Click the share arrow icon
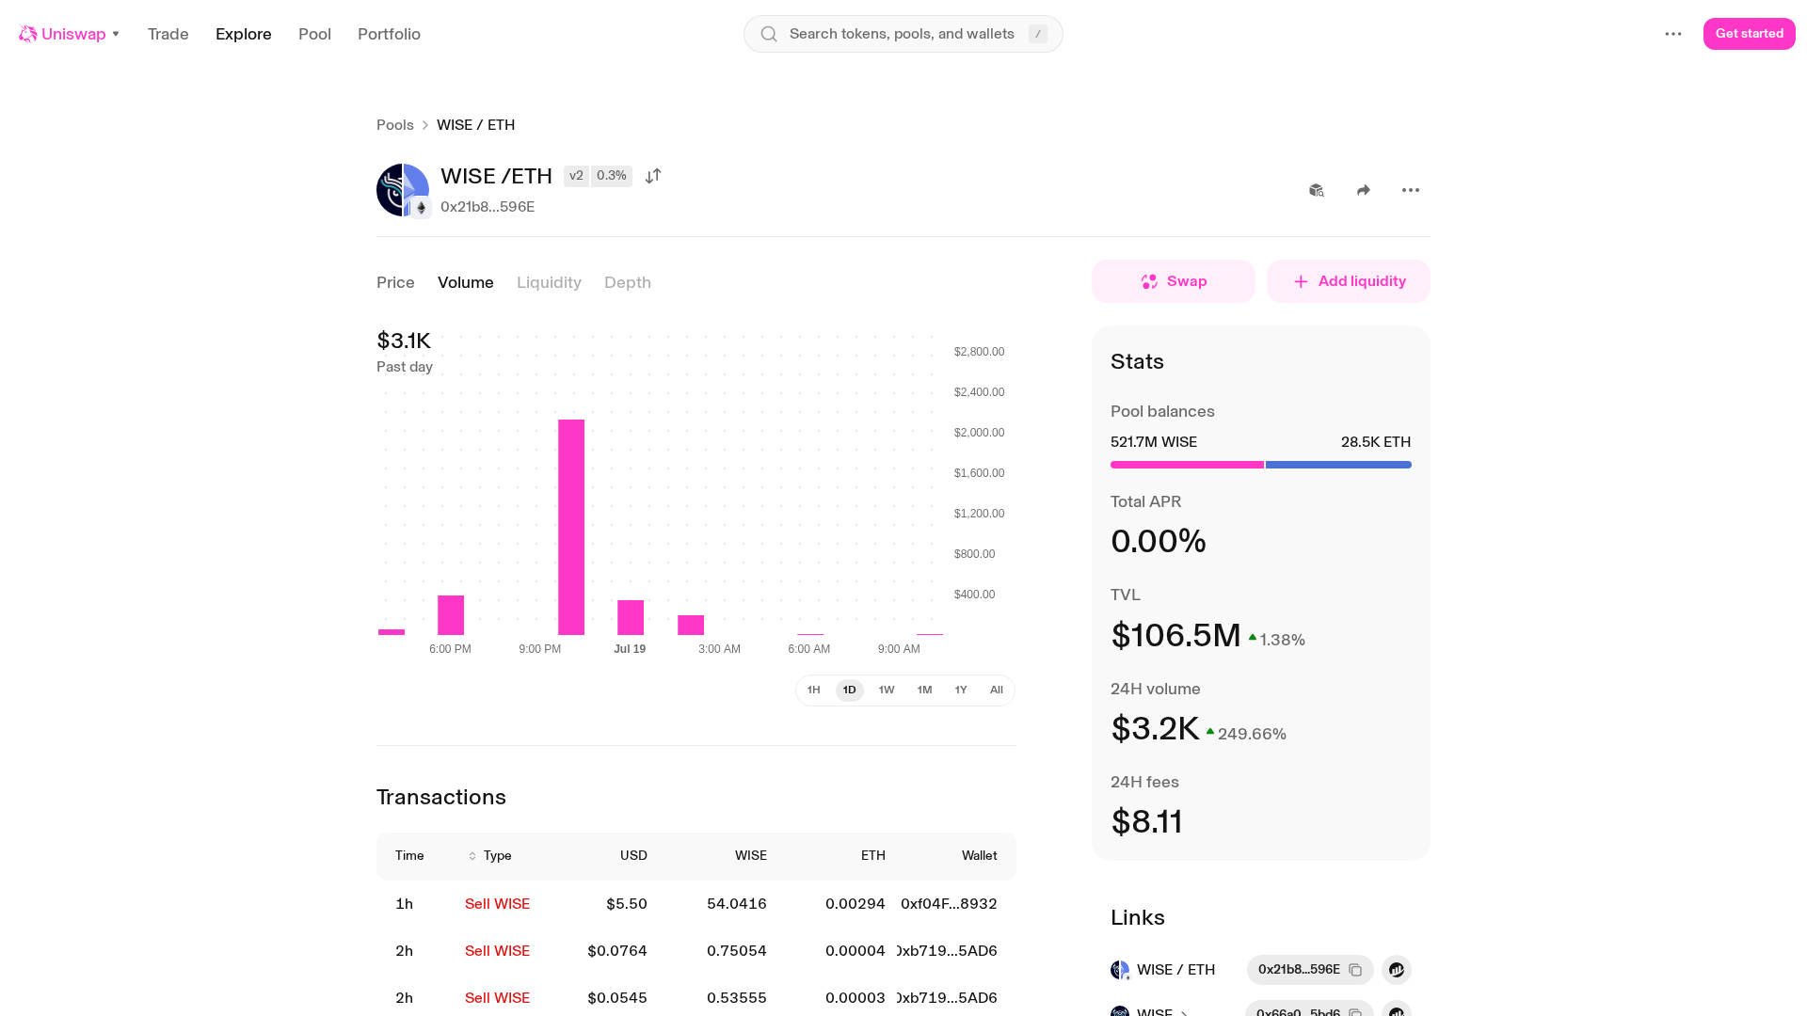This screenshot has height=1016, width=1807. (x=1364, y=190)
